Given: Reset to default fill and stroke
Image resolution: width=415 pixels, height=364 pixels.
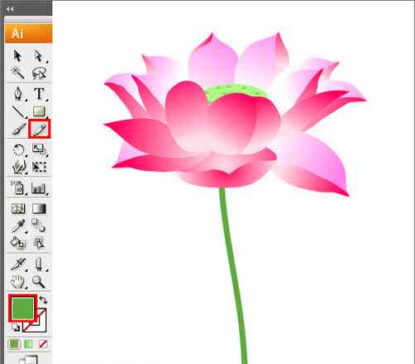Looking at the screenshot, I should tap(16, 328).
